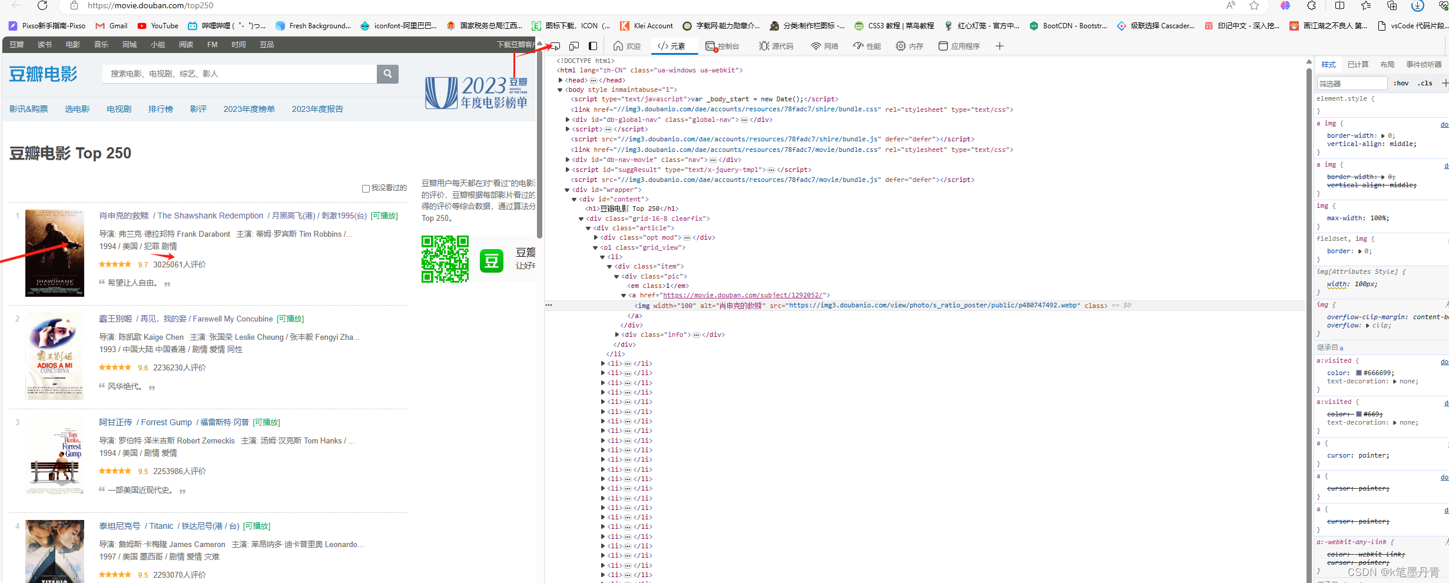Image resolution: width=1449 pixels, height=583 pixels.
Task: Open the downloads icon in browser toolbar
Action: 1418,5
